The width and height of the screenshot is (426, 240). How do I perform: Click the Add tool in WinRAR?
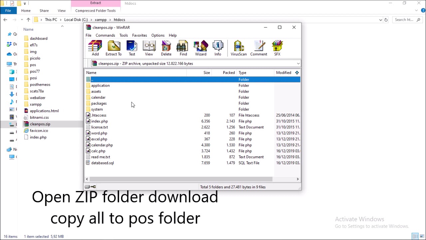coord(95,48)
